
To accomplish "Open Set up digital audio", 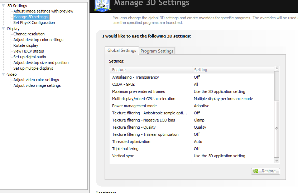I will coord(30,57).
